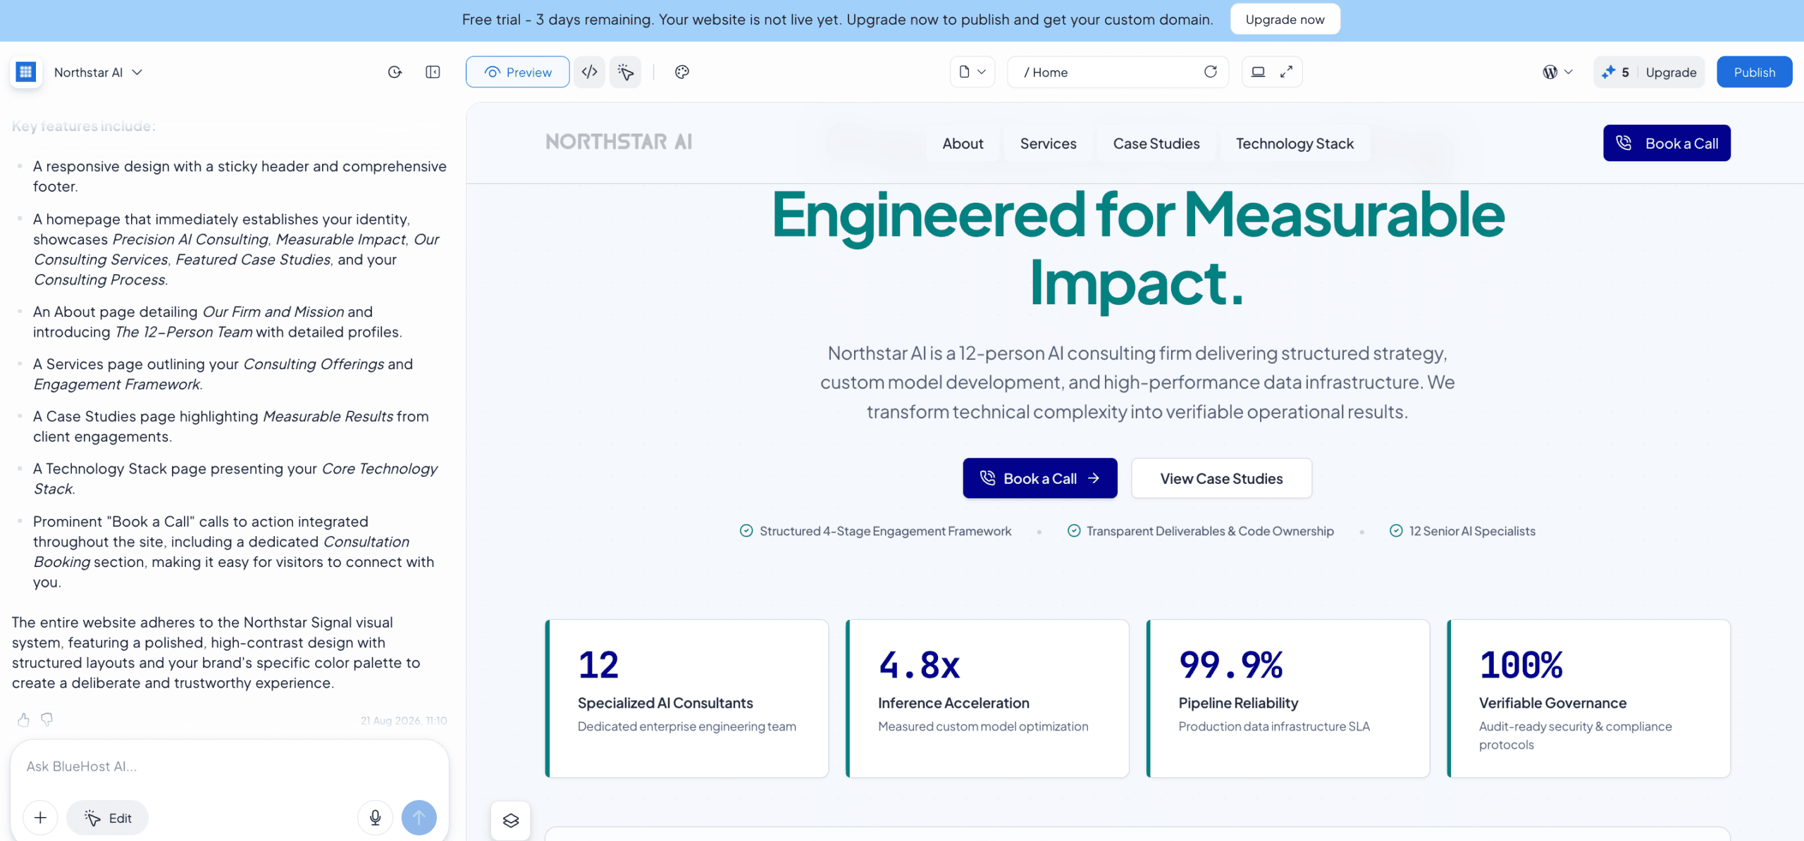1804x841 pixels.
Task: Click the plus attachment button
Action: point(40,818)
